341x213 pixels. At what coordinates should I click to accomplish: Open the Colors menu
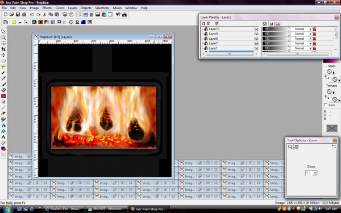click(60, 8)
